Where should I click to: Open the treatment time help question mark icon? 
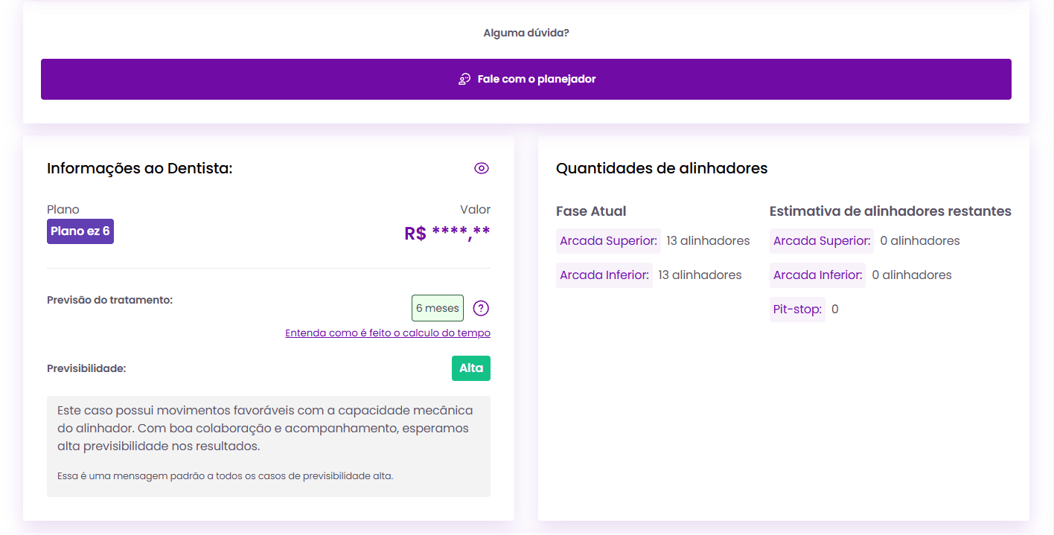481,307
